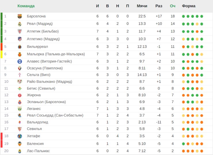Click the Леганес club crest icon
Viewport: 213px width, 155px height.
[20, 109]
